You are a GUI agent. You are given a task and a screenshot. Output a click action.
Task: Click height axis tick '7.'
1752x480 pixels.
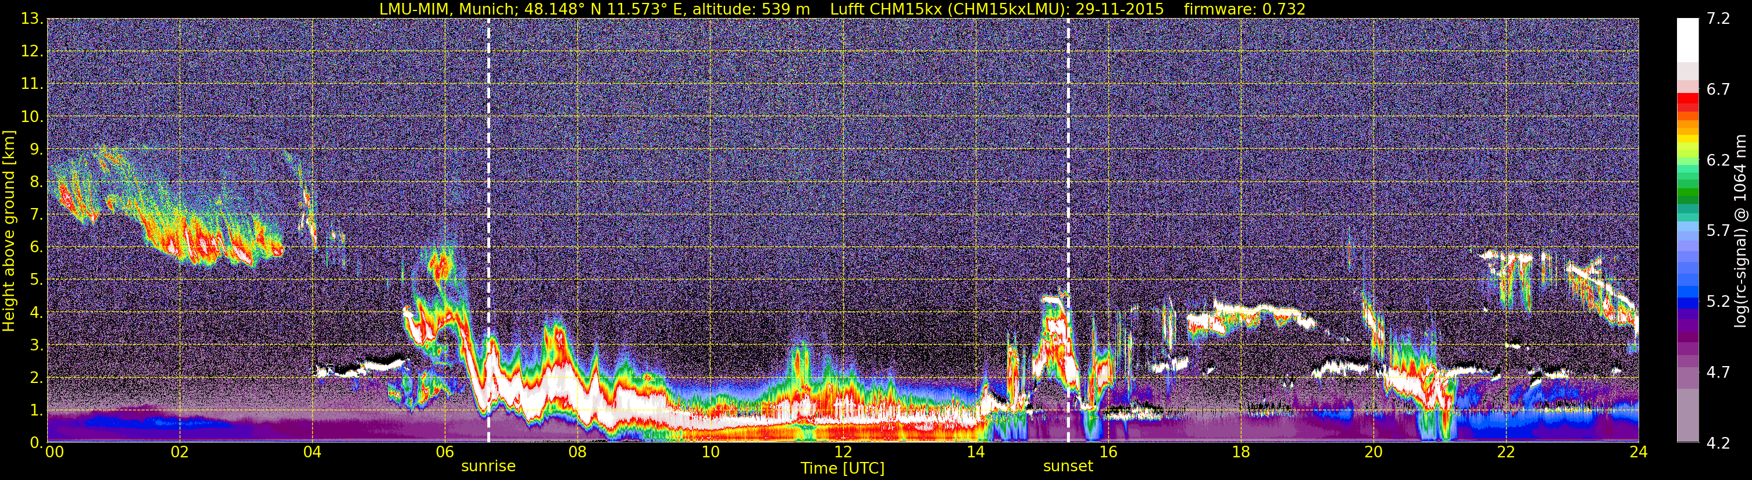point(37,214)
